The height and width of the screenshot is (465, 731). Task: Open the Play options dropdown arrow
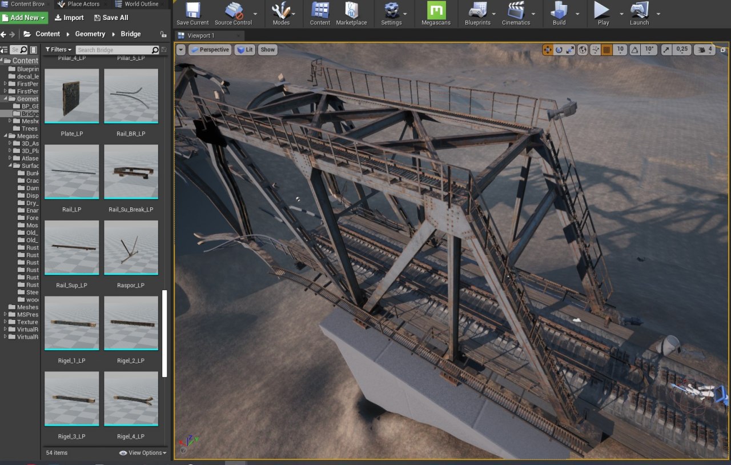(620, 13)
